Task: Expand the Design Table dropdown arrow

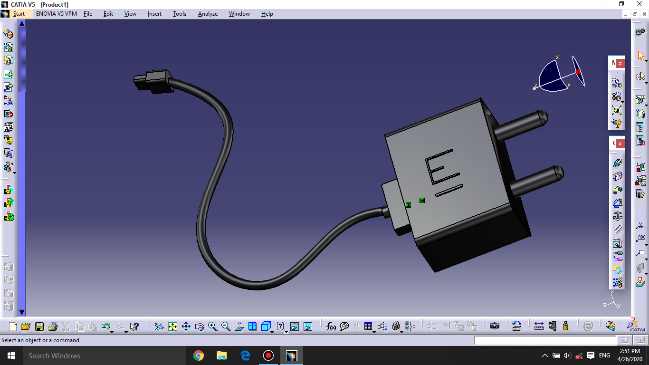Action: (374, 332)
